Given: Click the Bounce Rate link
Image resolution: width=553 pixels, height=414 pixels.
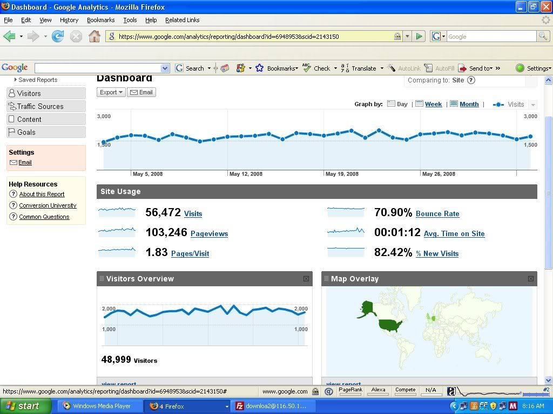Looking at the screenshot, I should pos(437,213).
